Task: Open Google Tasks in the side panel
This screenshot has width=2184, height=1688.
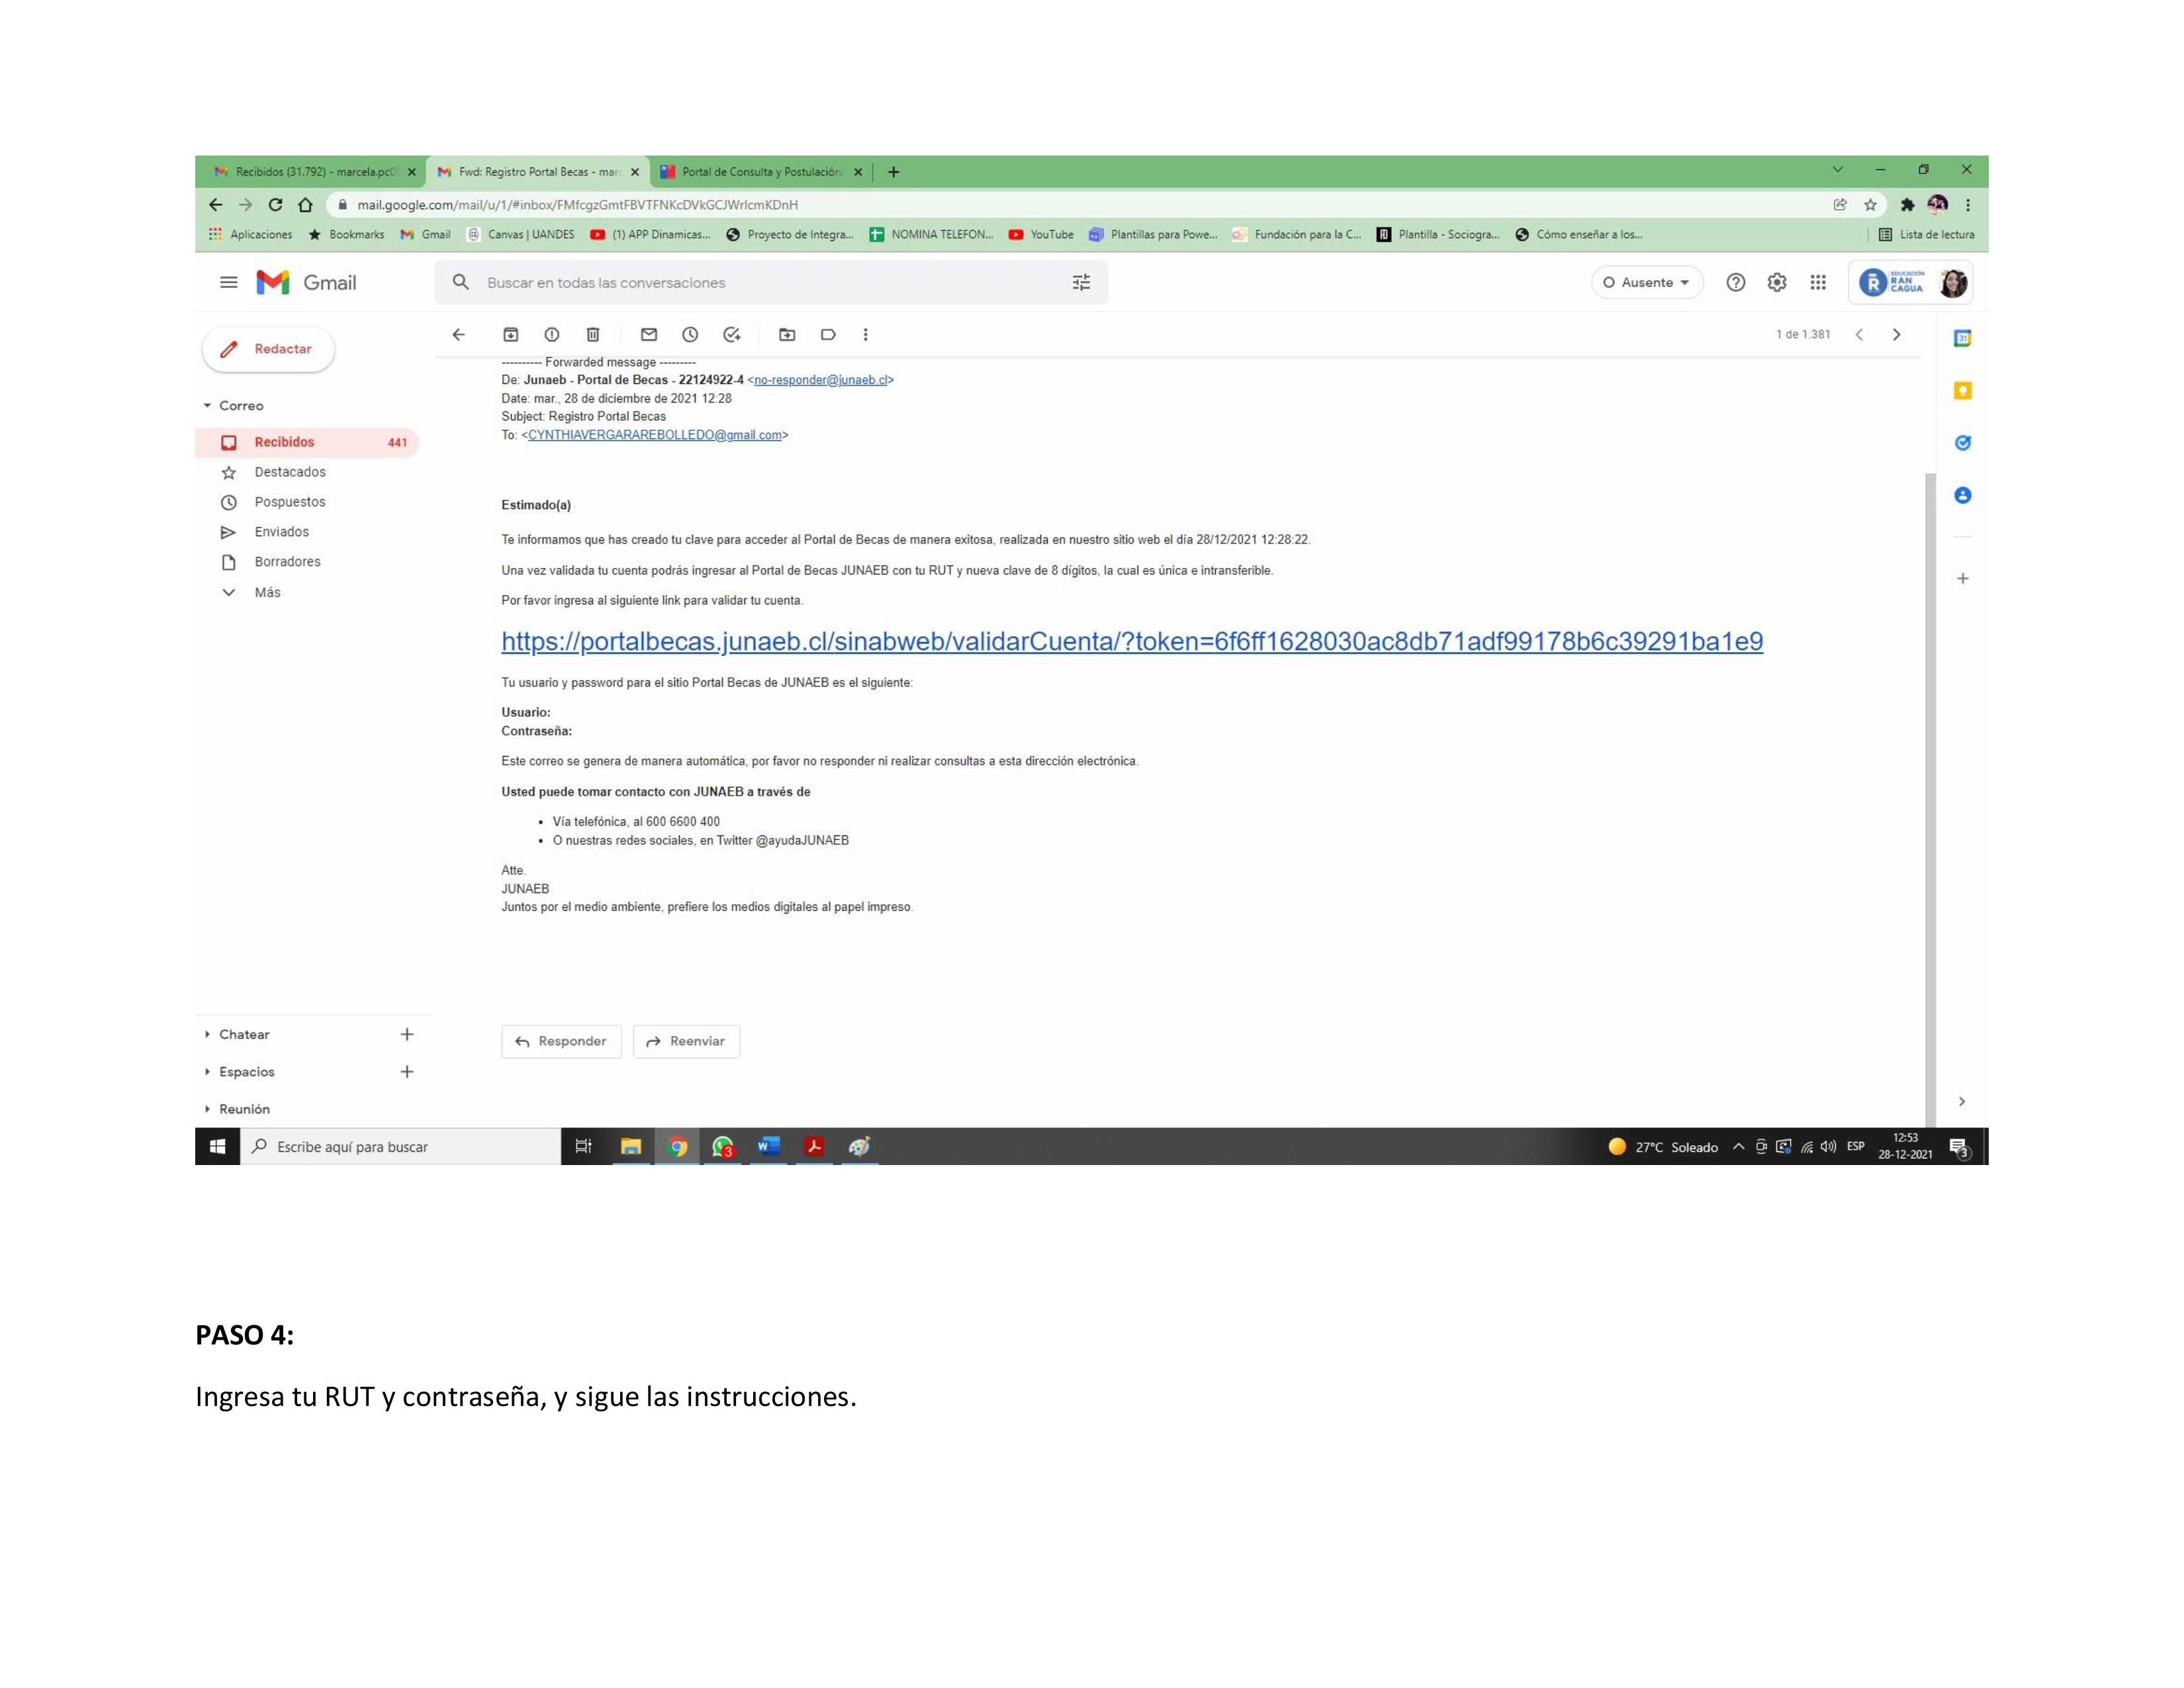Action: click(1962, 443)
